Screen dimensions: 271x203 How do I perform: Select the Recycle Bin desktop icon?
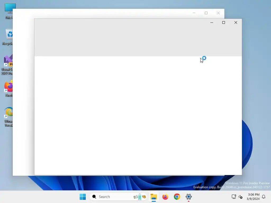coord(7,37)
